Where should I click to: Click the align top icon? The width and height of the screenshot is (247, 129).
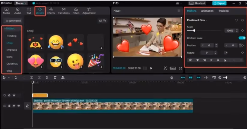pos(211,60)
